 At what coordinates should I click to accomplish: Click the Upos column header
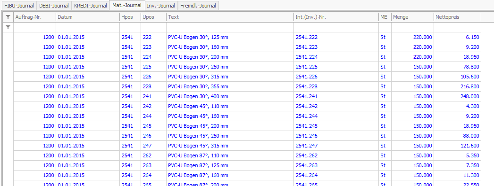153,17
